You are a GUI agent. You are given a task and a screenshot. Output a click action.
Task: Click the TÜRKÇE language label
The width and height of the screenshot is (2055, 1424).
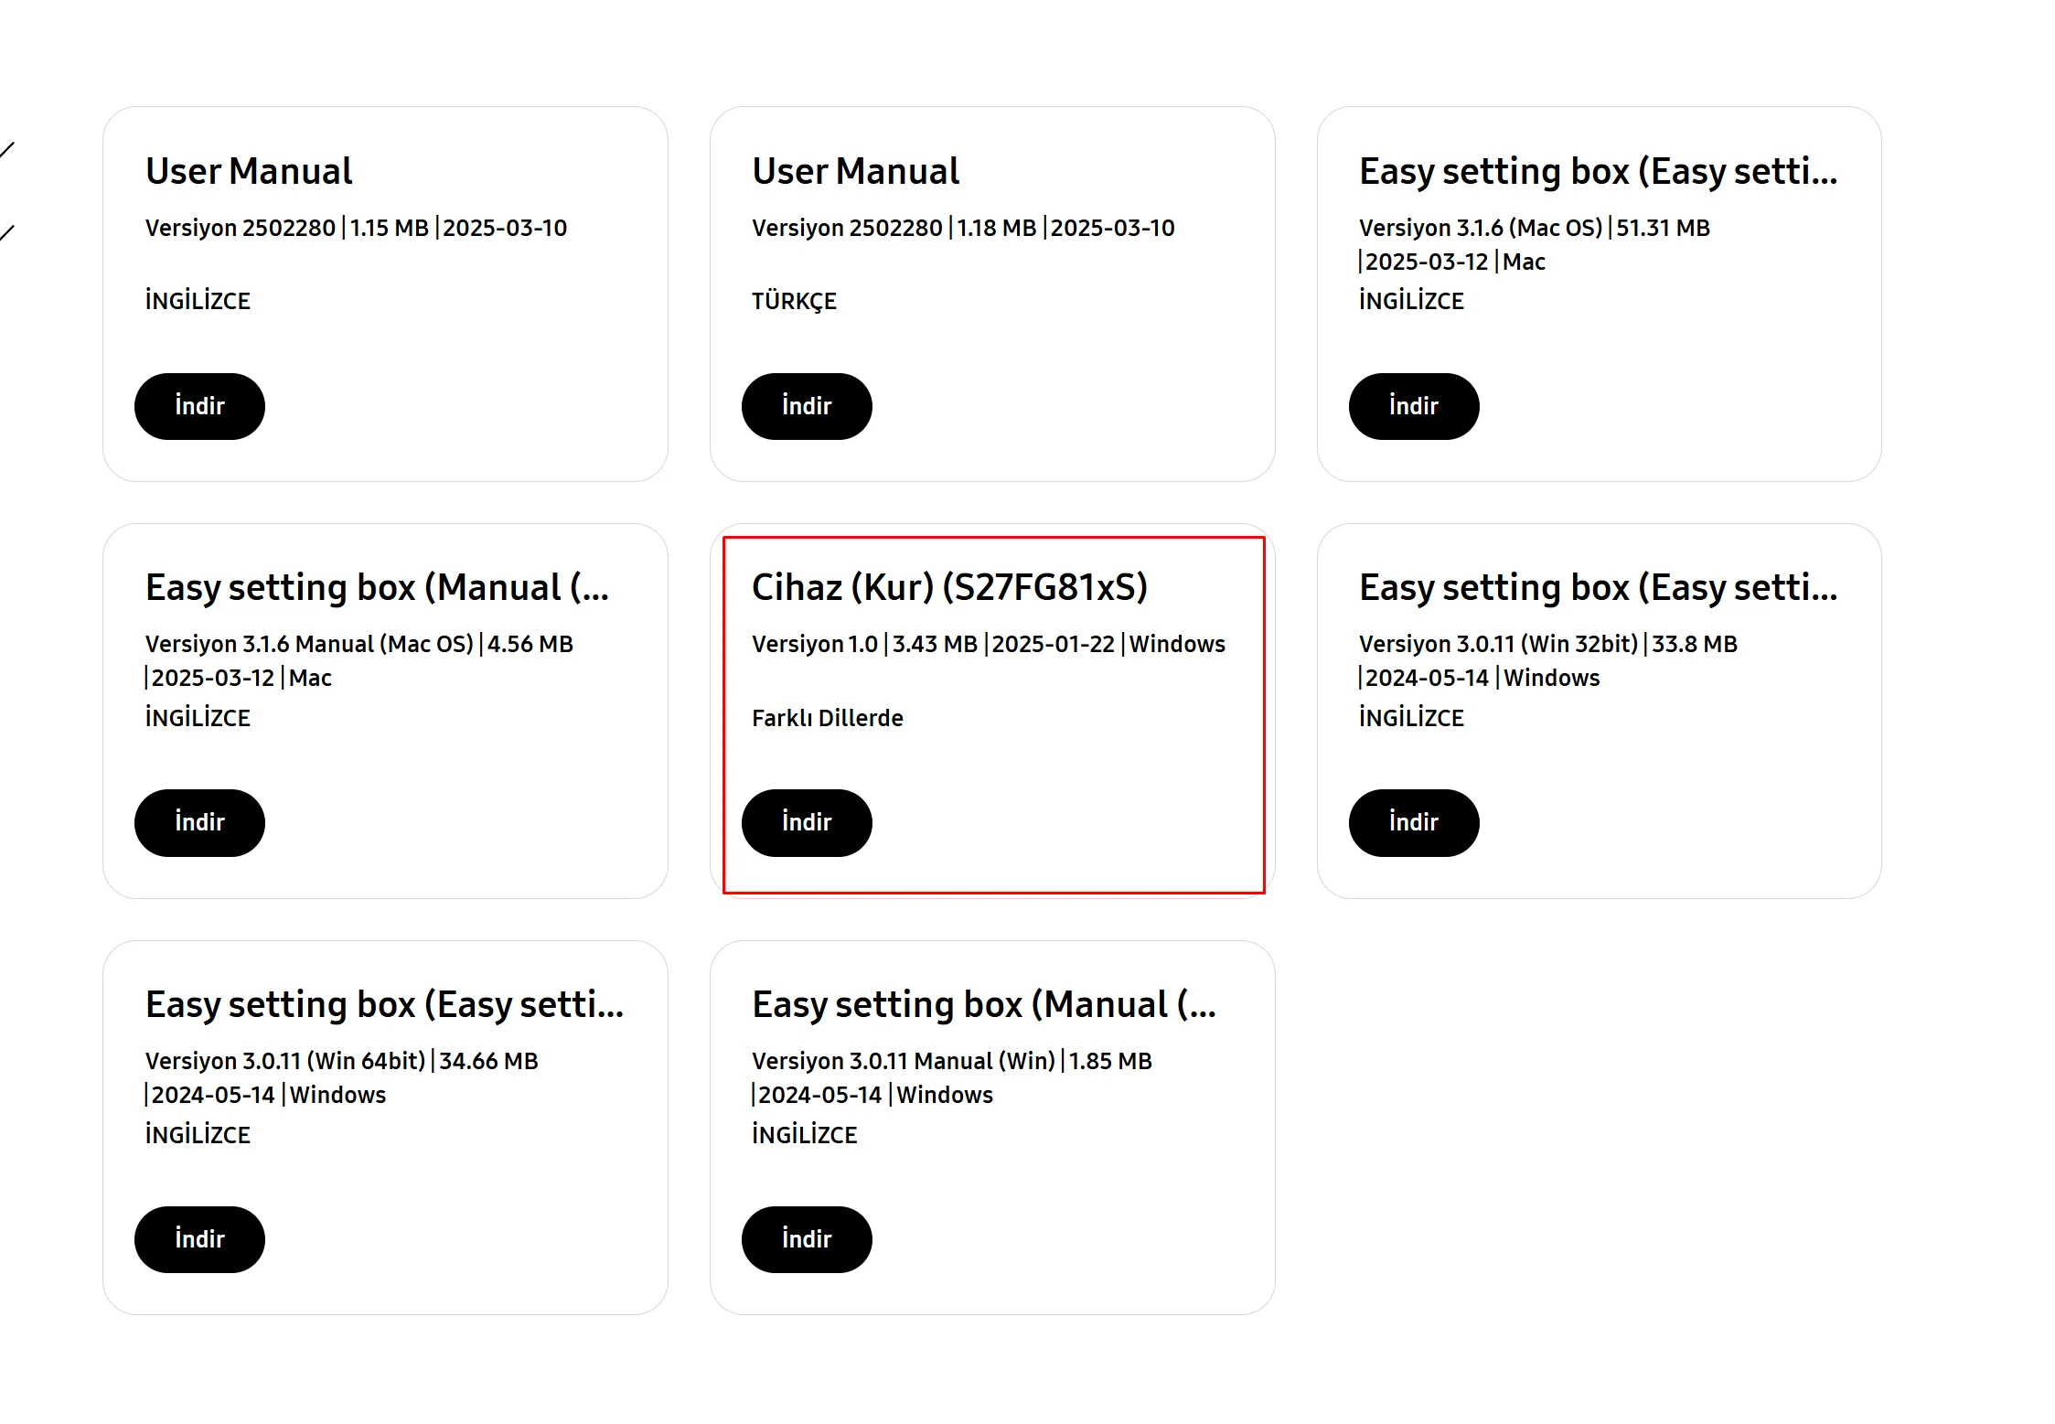coord(794,301)
